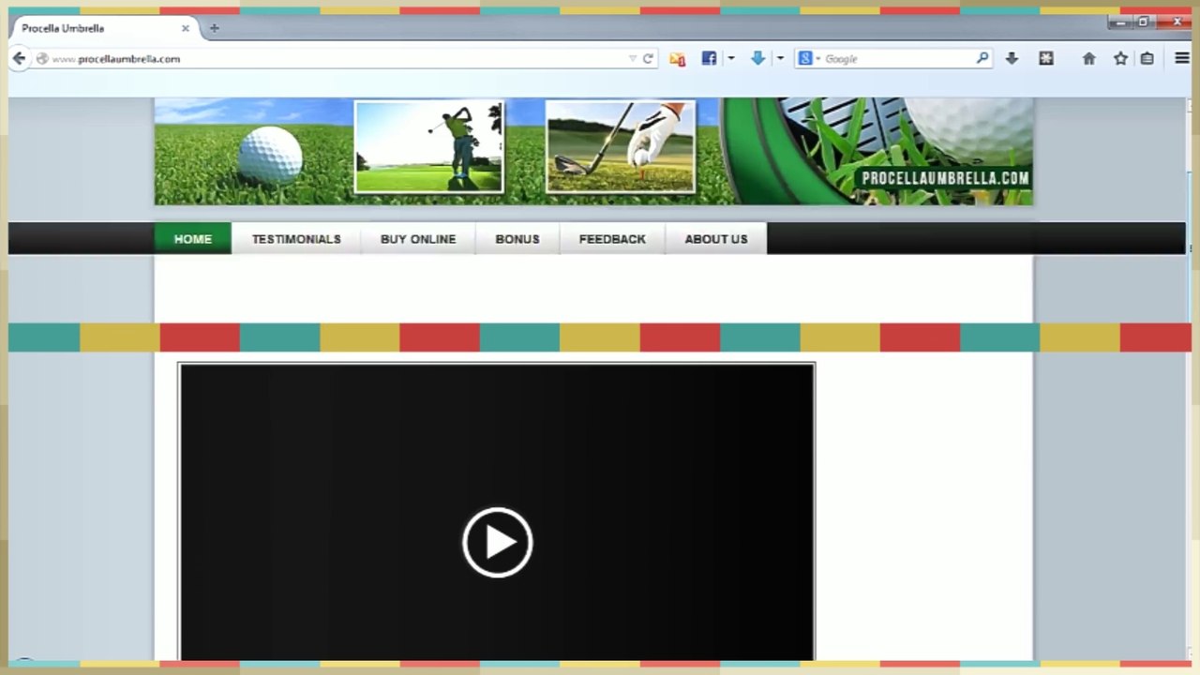Reload the page with the refresh icon
1200x675 pixels.
[648, 58]
